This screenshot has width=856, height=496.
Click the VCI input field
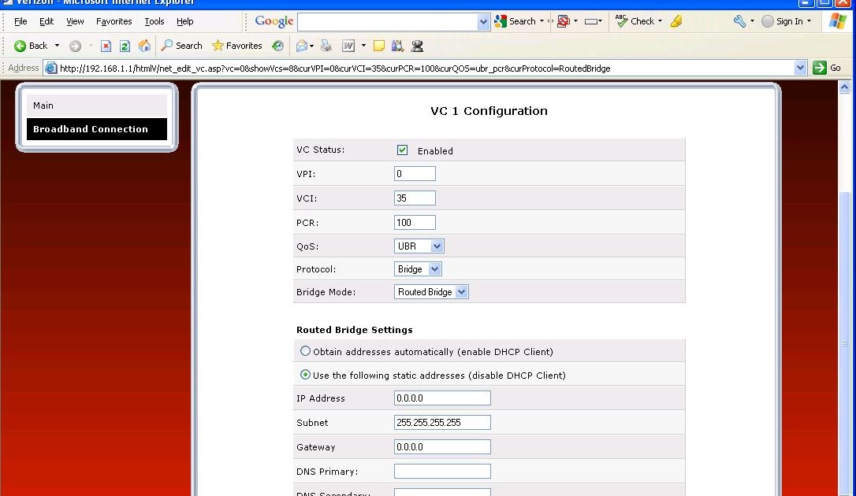(x=415, y=198)
